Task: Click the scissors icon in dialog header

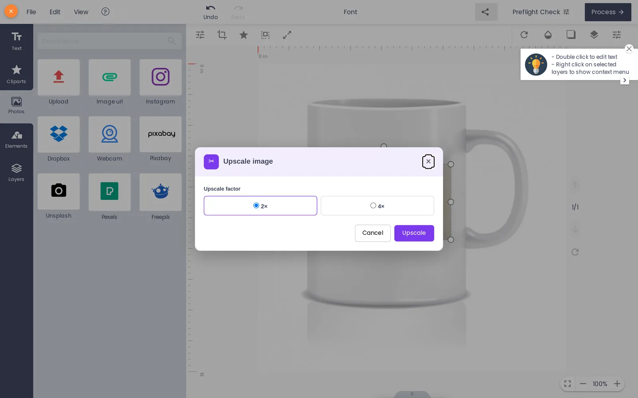Action: (x=211, y=162)
